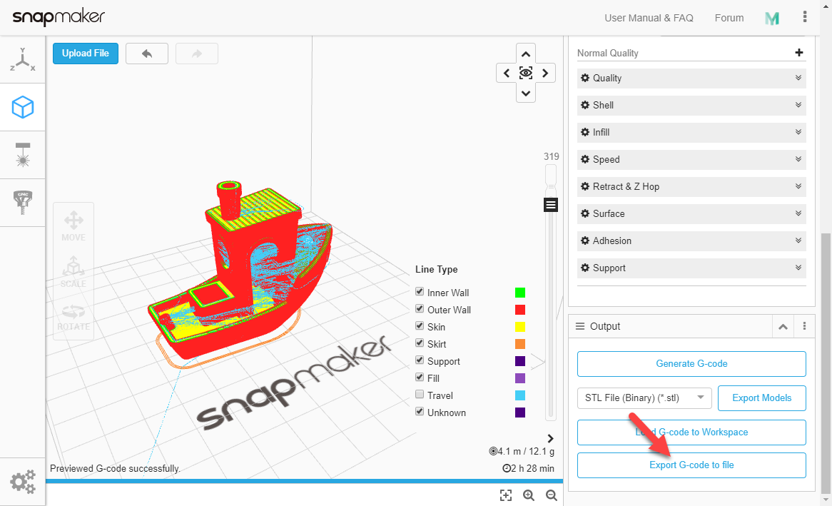Uncheck the Outer Wall line type
Viewport: 832px width, 506px height.
pyautogui.click(x=419, y=308)
